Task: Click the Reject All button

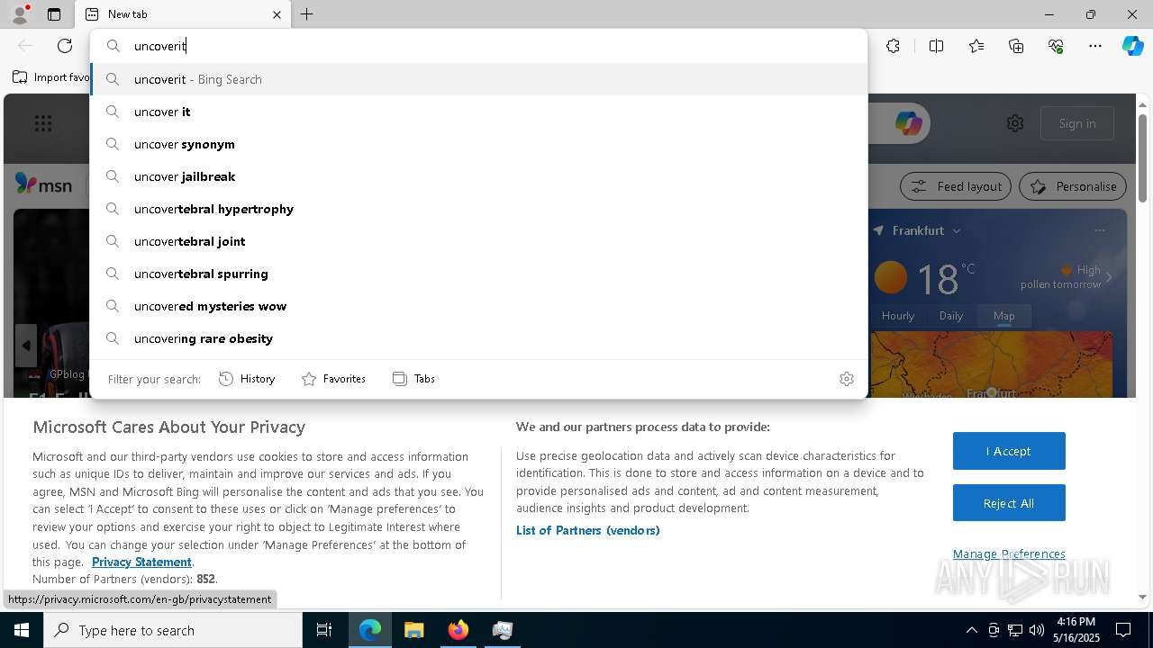Action: [x=1009, y=503]
